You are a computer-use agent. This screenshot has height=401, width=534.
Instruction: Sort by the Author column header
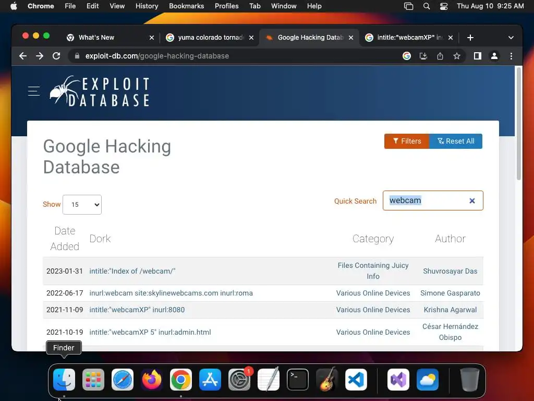coord(450,239)
